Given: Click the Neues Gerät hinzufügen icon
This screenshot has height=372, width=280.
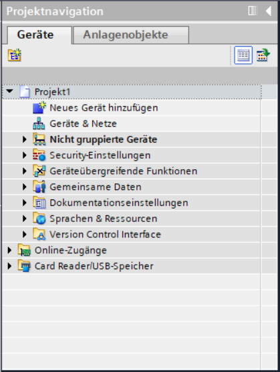Looking at the screenshot, I should (x=39, y=108).
